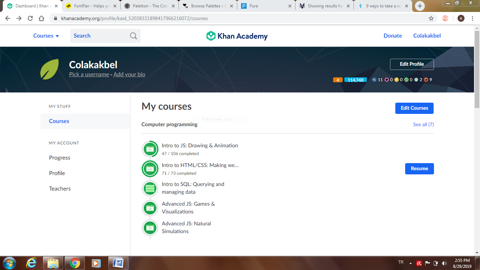Open File Explorer in the taskbar
The height and width of the screenshot is (270, 480).
53,263
